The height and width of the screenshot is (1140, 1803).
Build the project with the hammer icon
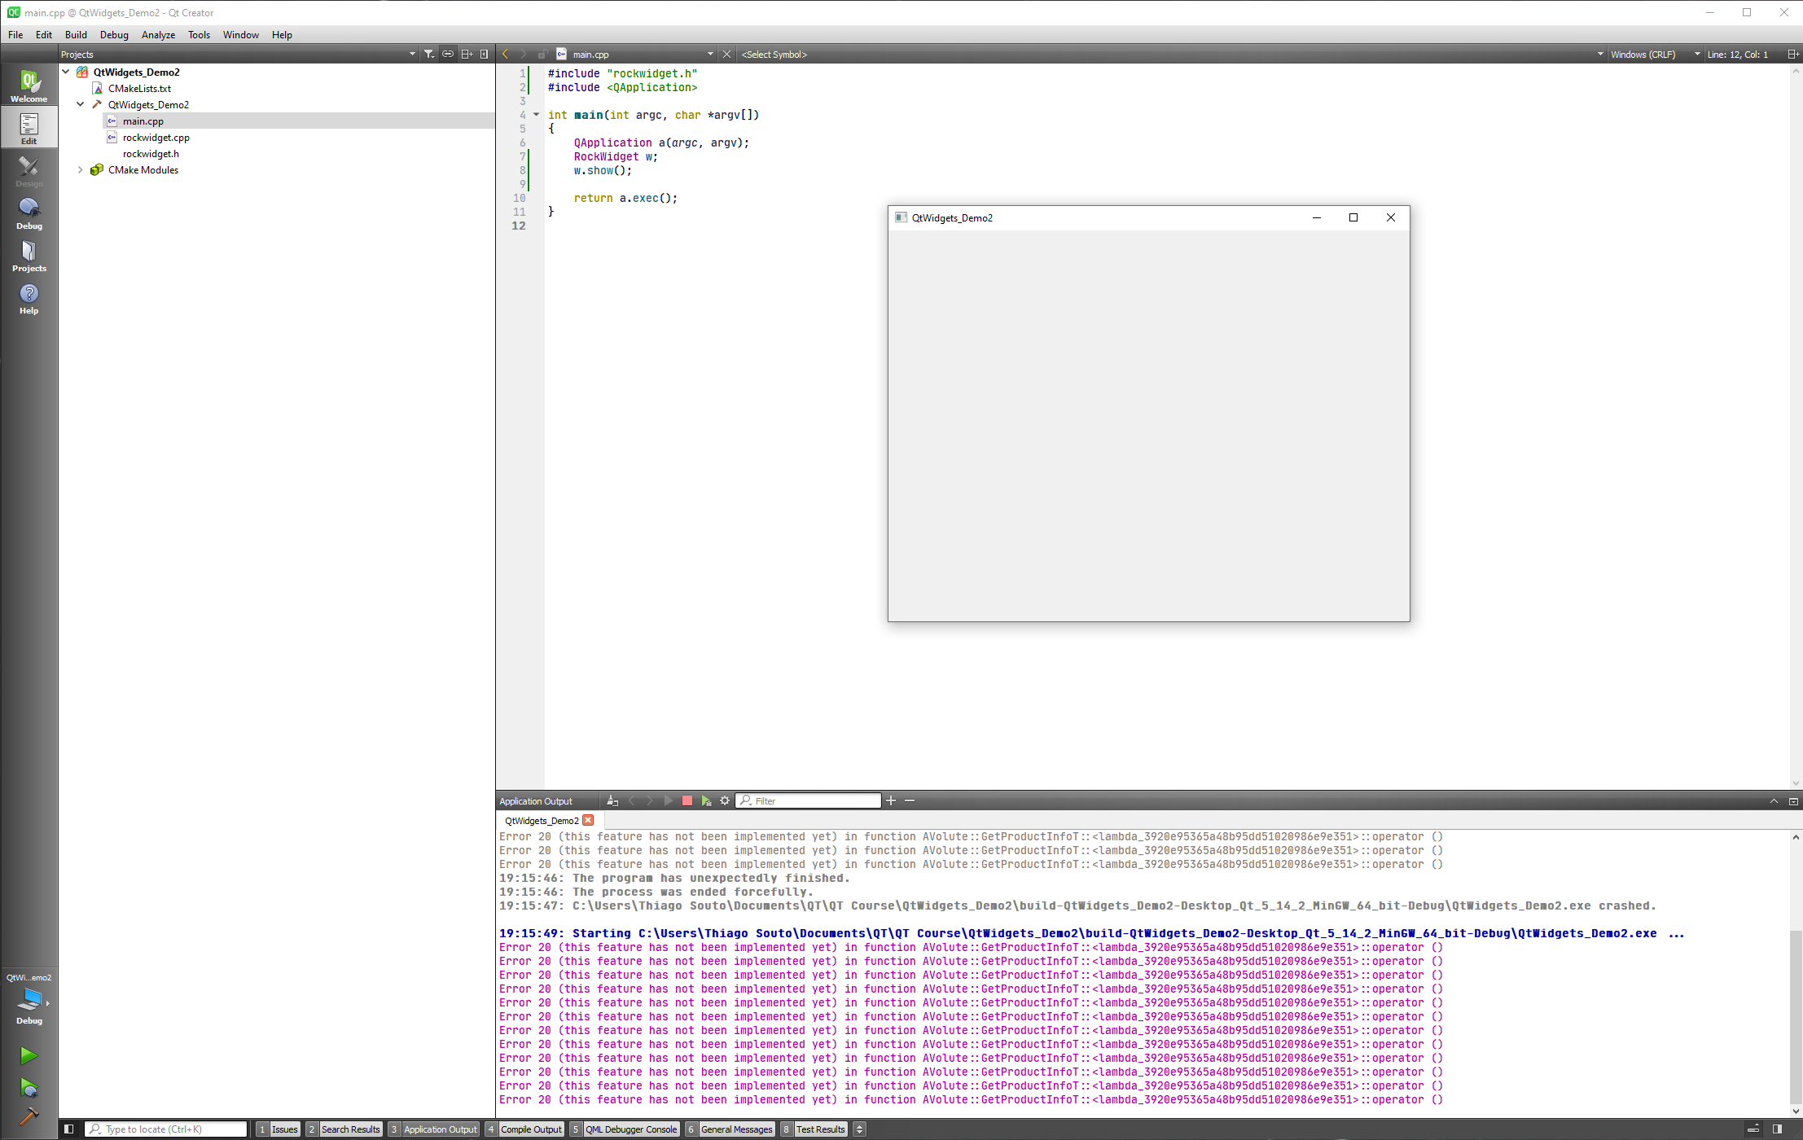tap(29, 1117)
